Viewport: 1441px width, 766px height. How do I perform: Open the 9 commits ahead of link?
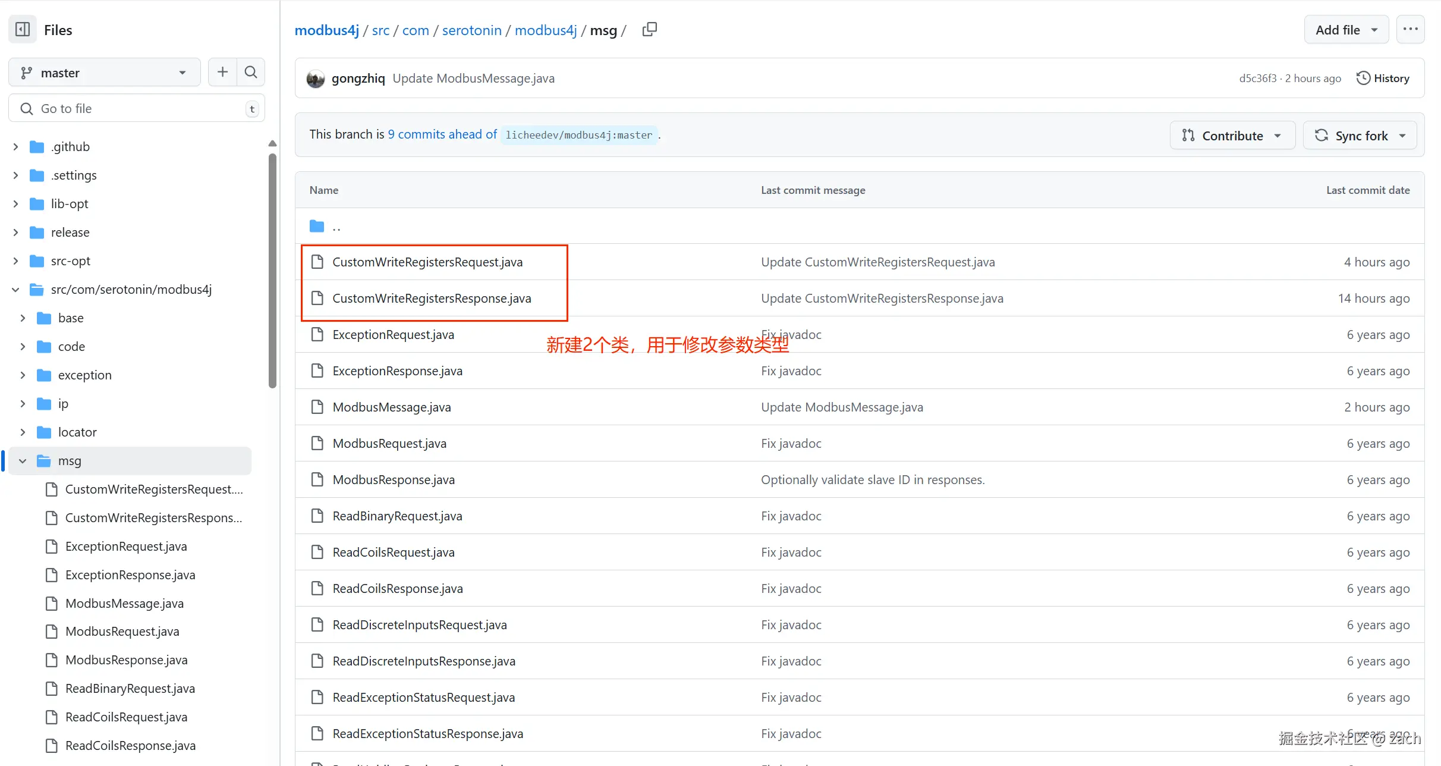click(442, 134)
